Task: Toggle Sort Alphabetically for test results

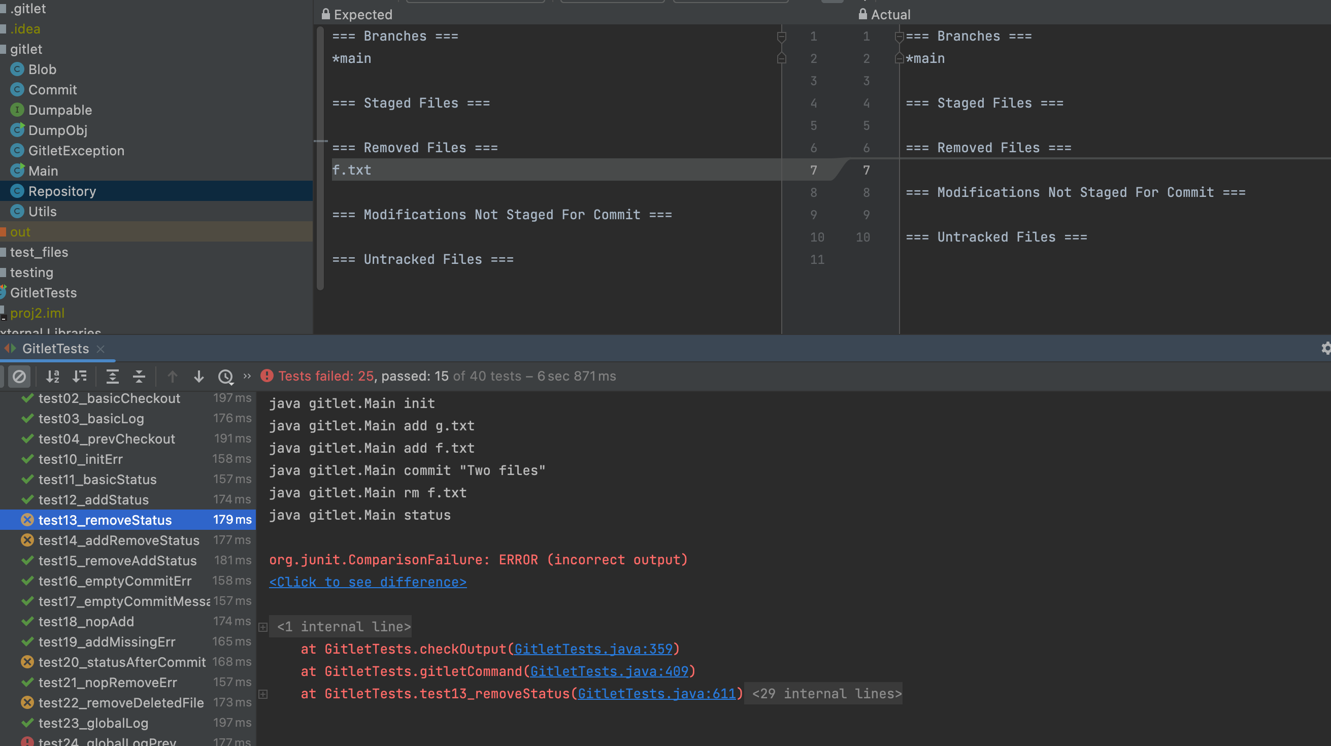Action: (x=53, y=376)
